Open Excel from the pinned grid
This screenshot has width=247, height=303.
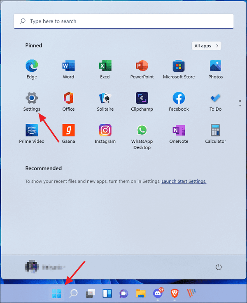[x=105, y=69]
